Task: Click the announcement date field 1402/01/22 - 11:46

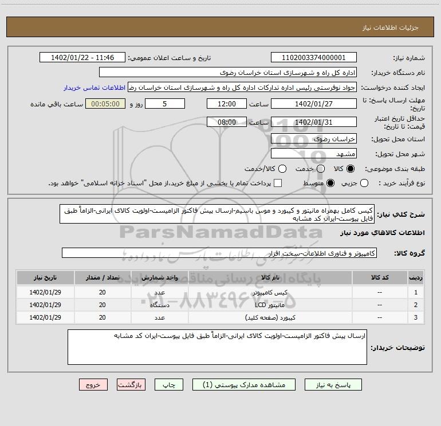Action: pos(82,58)
